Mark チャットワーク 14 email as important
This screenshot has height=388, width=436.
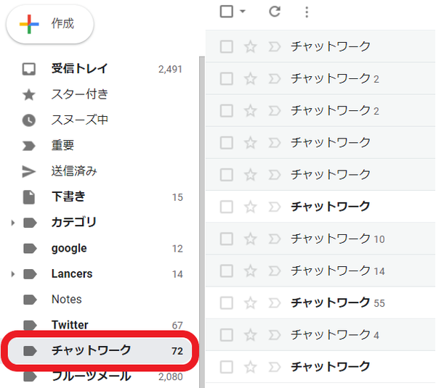[x=275, y=271]
